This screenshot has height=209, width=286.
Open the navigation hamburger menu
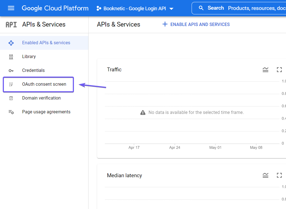pyautogui.click(x=11, y=8)
